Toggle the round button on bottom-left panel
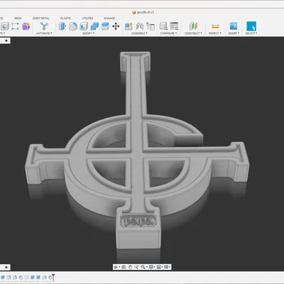The width and height of the screenshot is (284, 284). (x=6, y=267)
